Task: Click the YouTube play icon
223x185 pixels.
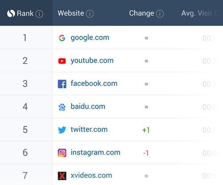Action: (x=62, y=61)
